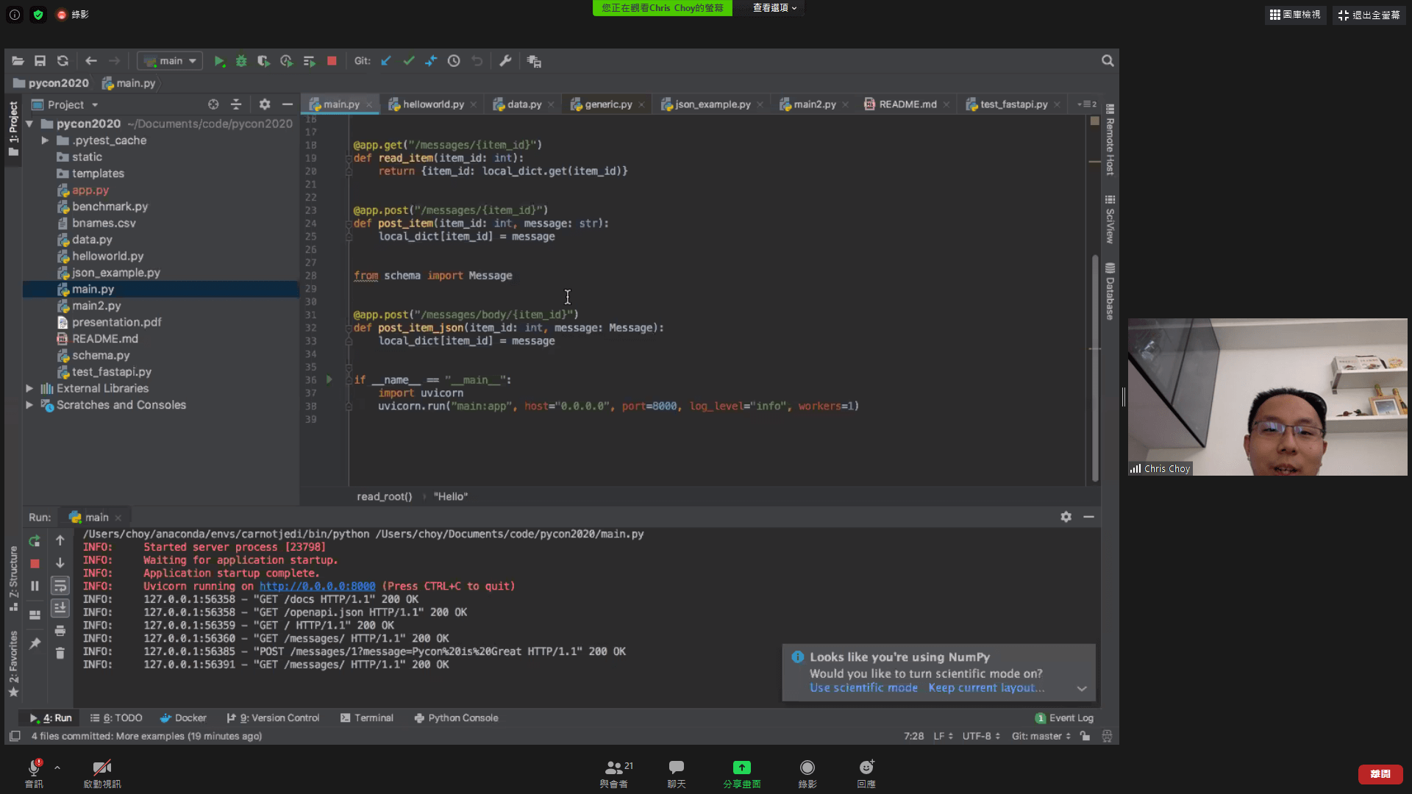Open the main run configuration dropdown
Screen dimensions: 1412x794
tap(170, 61)
